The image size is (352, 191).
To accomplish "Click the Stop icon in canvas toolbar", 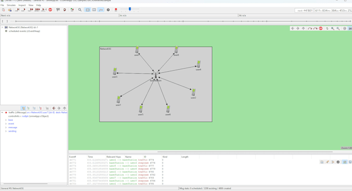I will pyautogui.click(x=321, y=28).
